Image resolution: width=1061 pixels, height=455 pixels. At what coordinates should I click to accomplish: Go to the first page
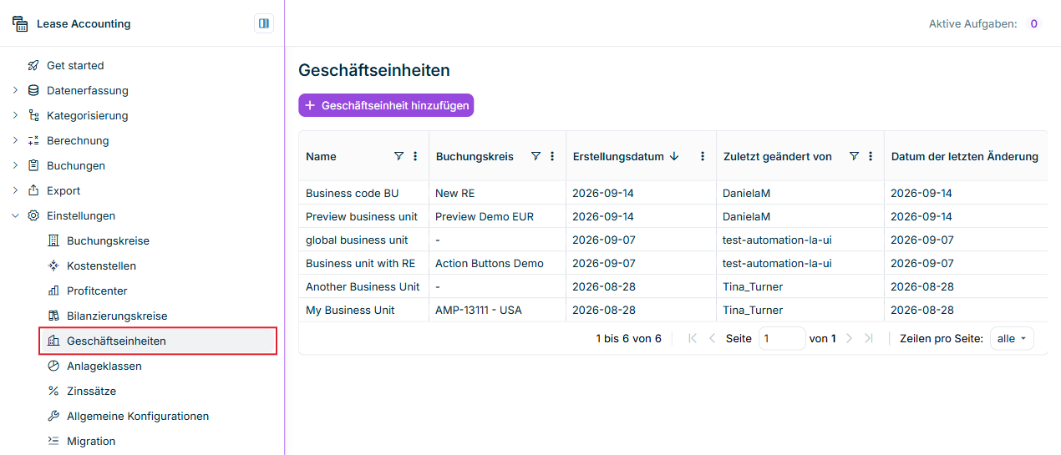pos(693,338)
